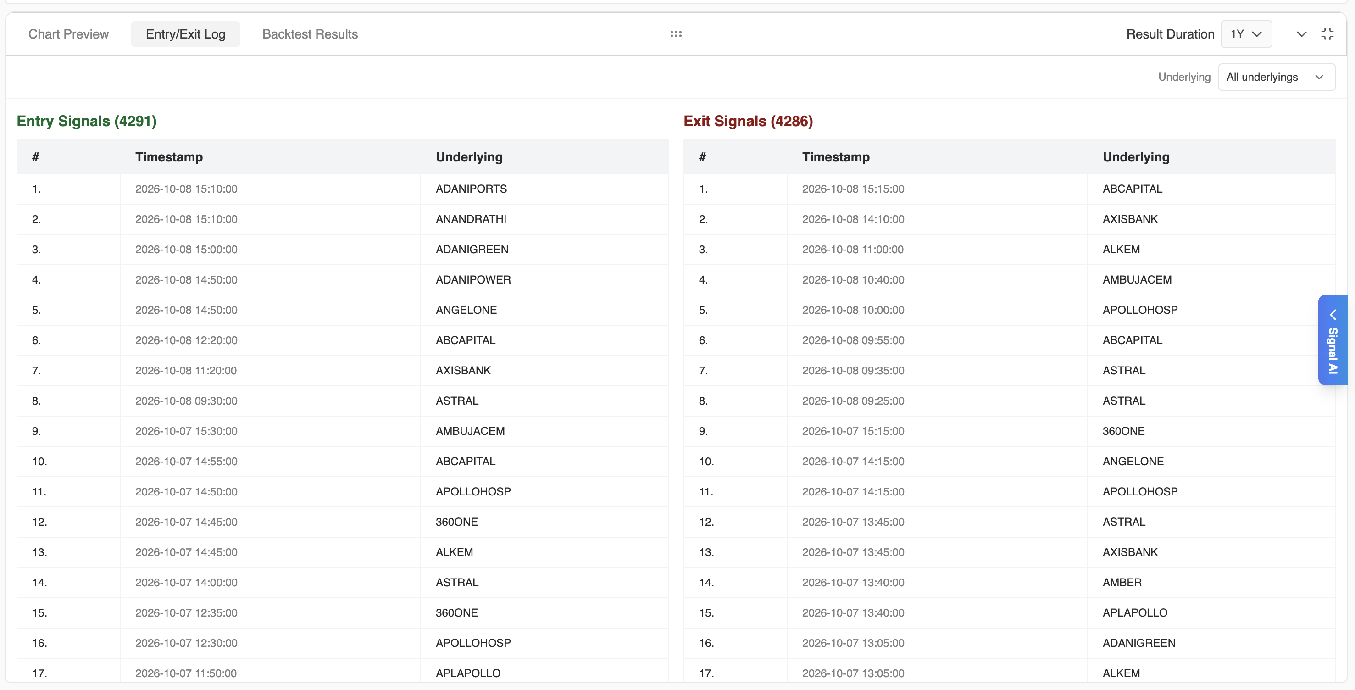Click entry timestamp 2026-10-08 12:20:00
The height and width of the screenshot is (690, 1355).
click(186, 340)
